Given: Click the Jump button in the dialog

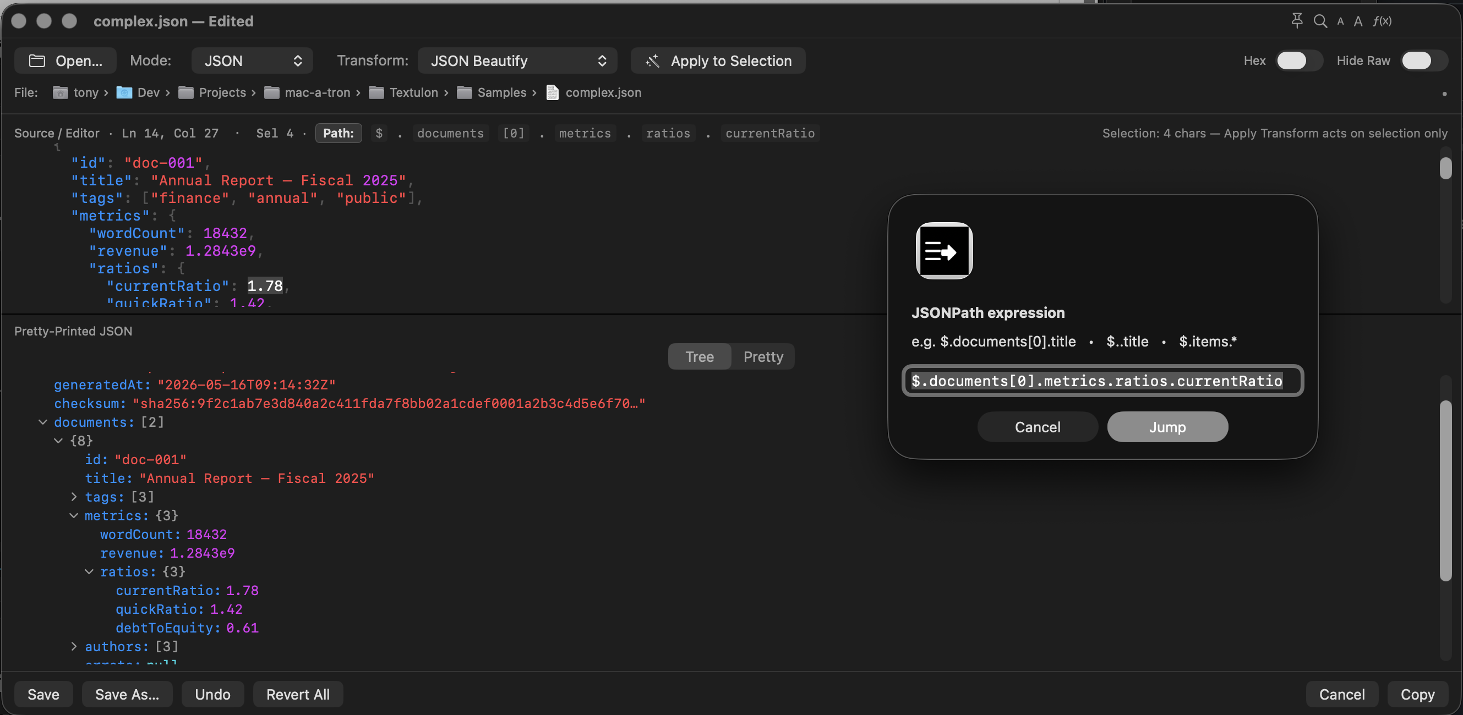Looking at the screenshot, I should (x=1167, y=427).
